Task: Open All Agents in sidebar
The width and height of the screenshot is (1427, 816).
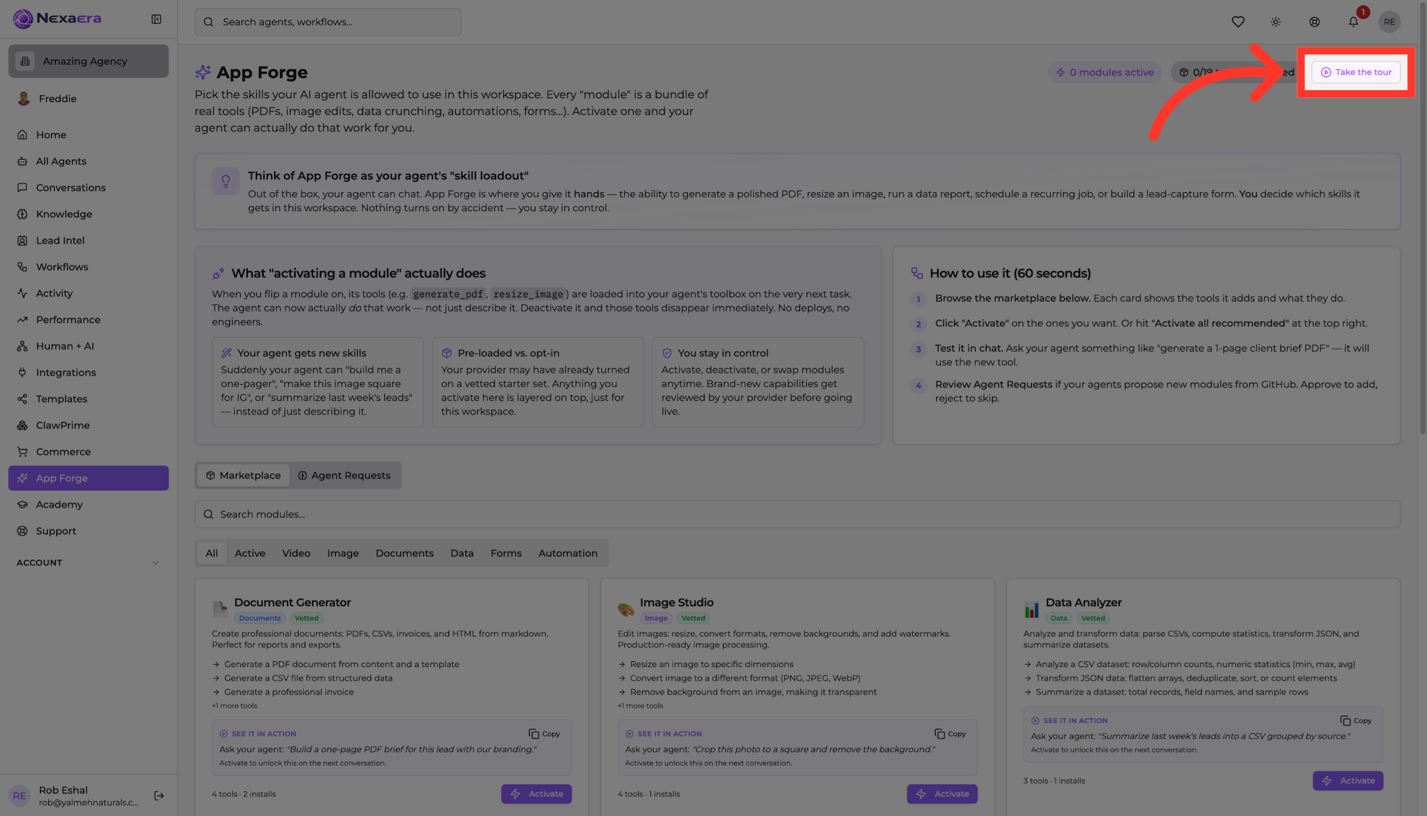Action: coord(89,161)
